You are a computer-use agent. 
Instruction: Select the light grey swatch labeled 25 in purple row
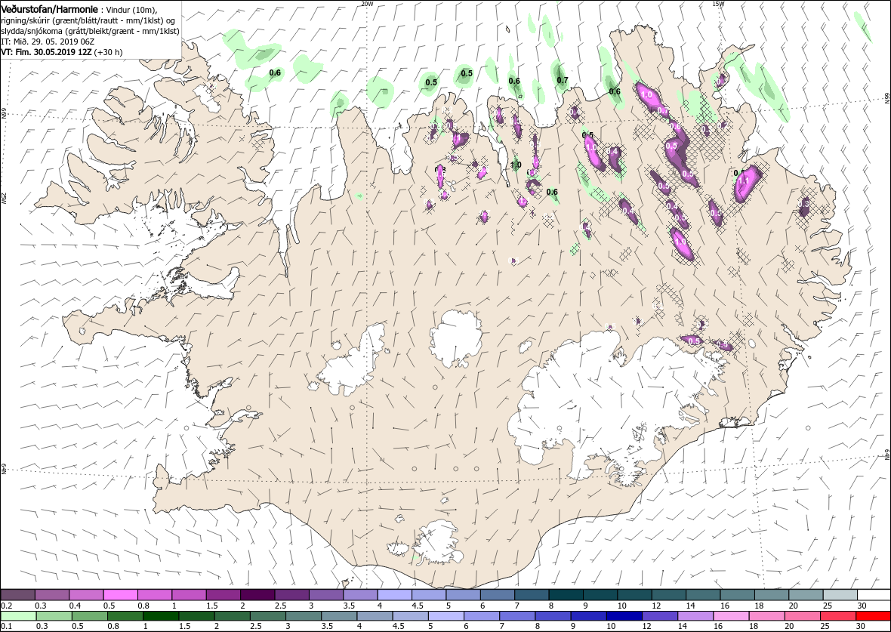pyautogui.click(x=840, y=594)
